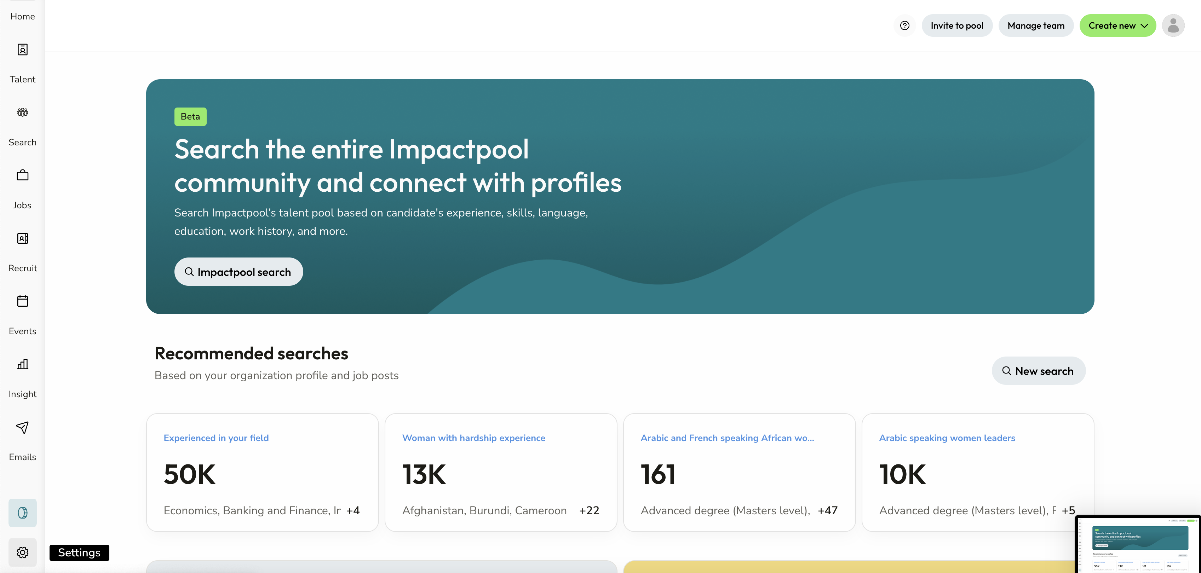Click the +47 filters count
The width and height of the screenshot is (1201, 573).
point(828,511)
